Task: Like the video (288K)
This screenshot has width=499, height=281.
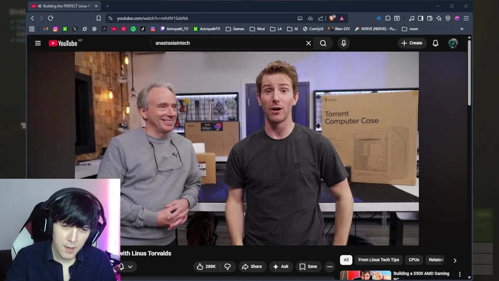Action: pyautogui.click(x=206, y=267)
